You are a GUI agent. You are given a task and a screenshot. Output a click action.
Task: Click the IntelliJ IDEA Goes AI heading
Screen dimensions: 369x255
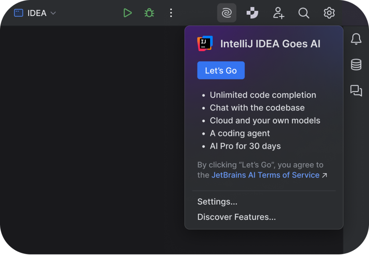[x=270, y=43]
